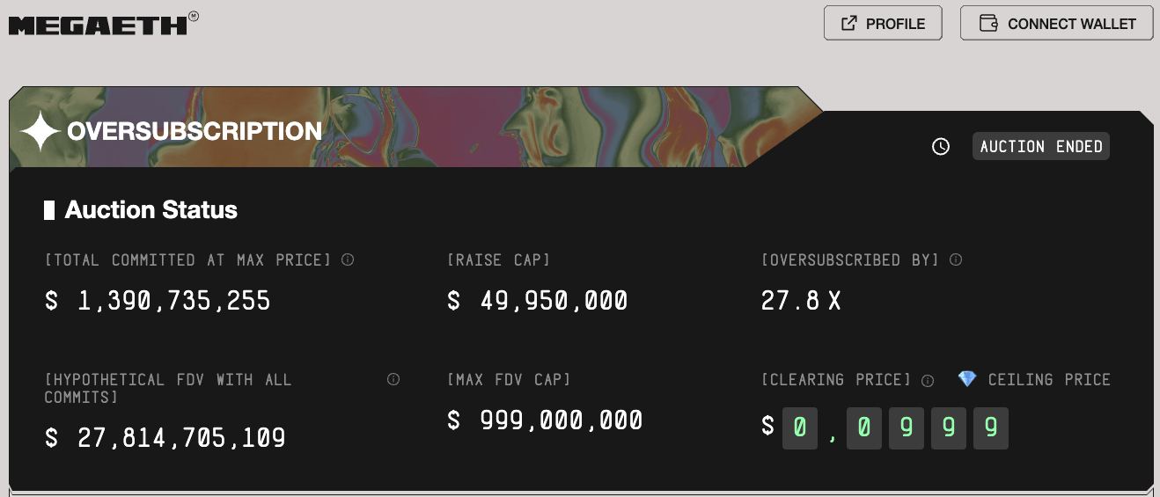Click the 27.8 X oversubscribed value
1160x497 pixels.
tap(801, 301)
